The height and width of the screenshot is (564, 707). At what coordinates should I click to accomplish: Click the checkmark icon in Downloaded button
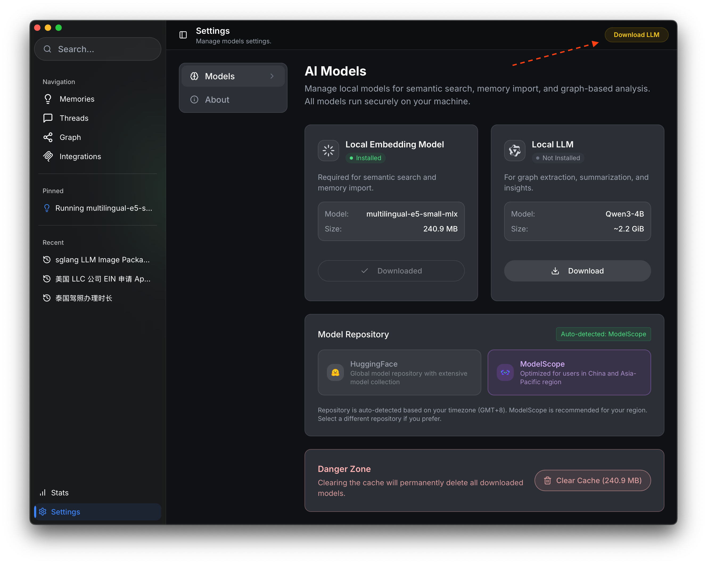364,271
